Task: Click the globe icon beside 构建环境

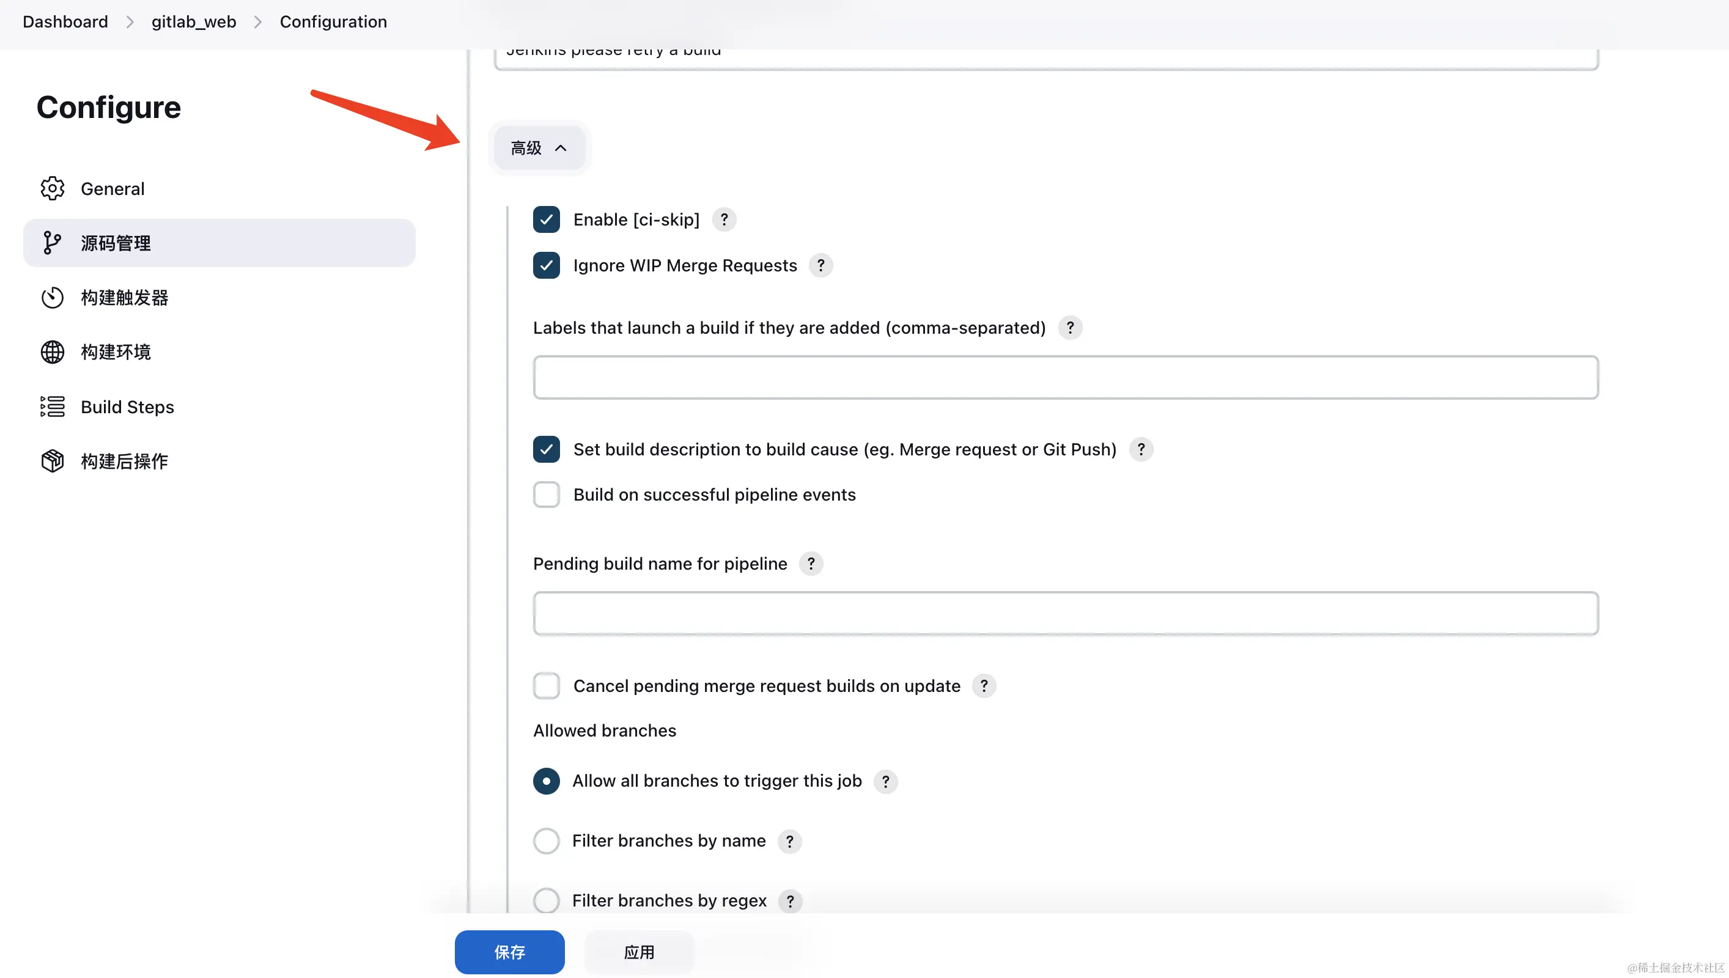Action: coord(53,352)
